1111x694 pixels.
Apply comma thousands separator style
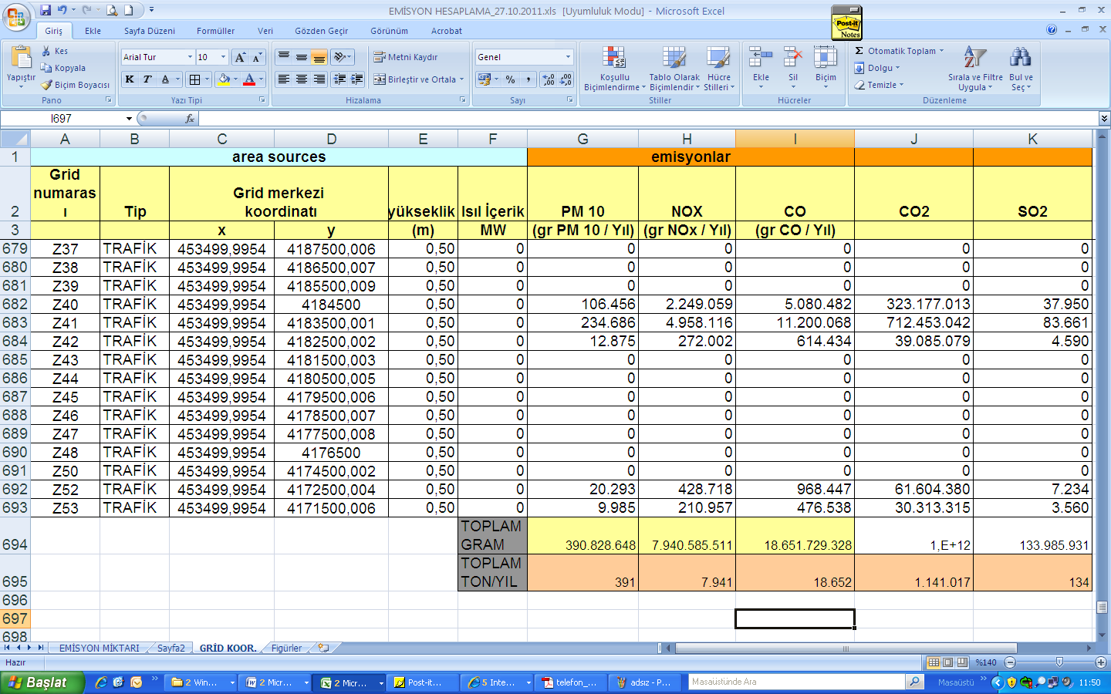tap(528, 79)
